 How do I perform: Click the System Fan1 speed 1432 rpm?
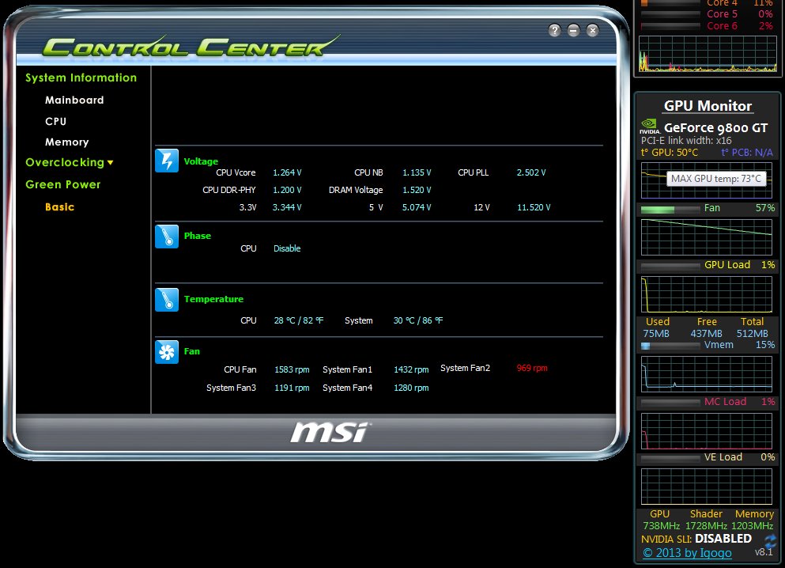(411, 369)
